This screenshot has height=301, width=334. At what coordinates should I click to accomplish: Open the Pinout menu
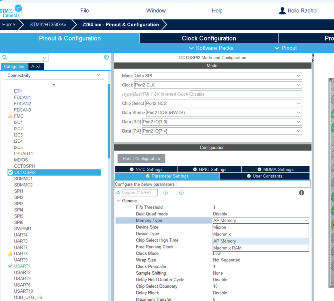click(x=286, y=48)
